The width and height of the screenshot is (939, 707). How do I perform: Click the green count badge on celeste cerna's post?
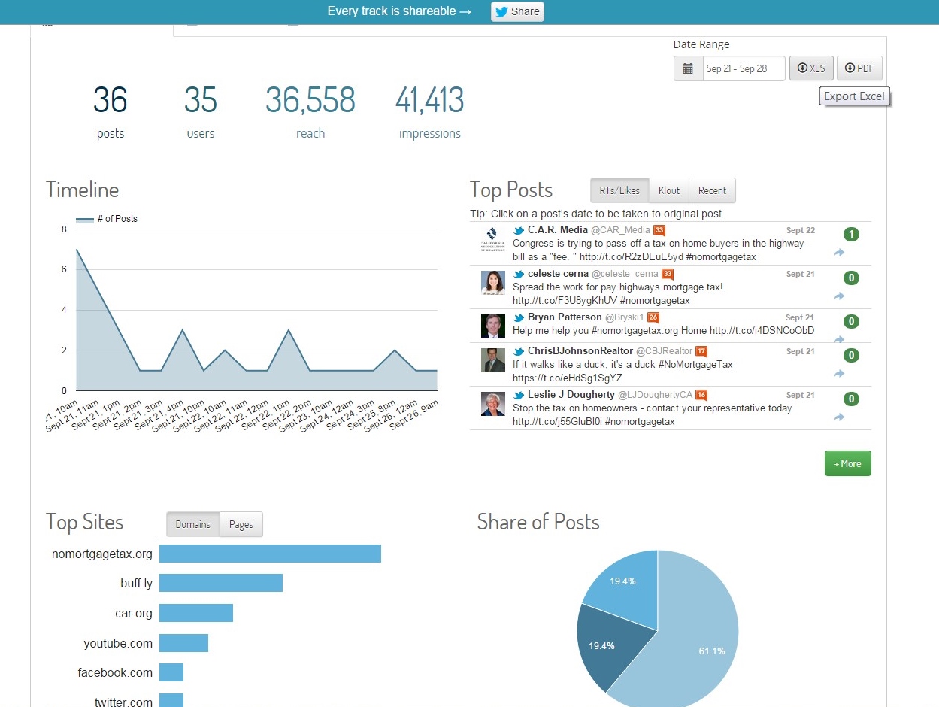click(851, 278)
